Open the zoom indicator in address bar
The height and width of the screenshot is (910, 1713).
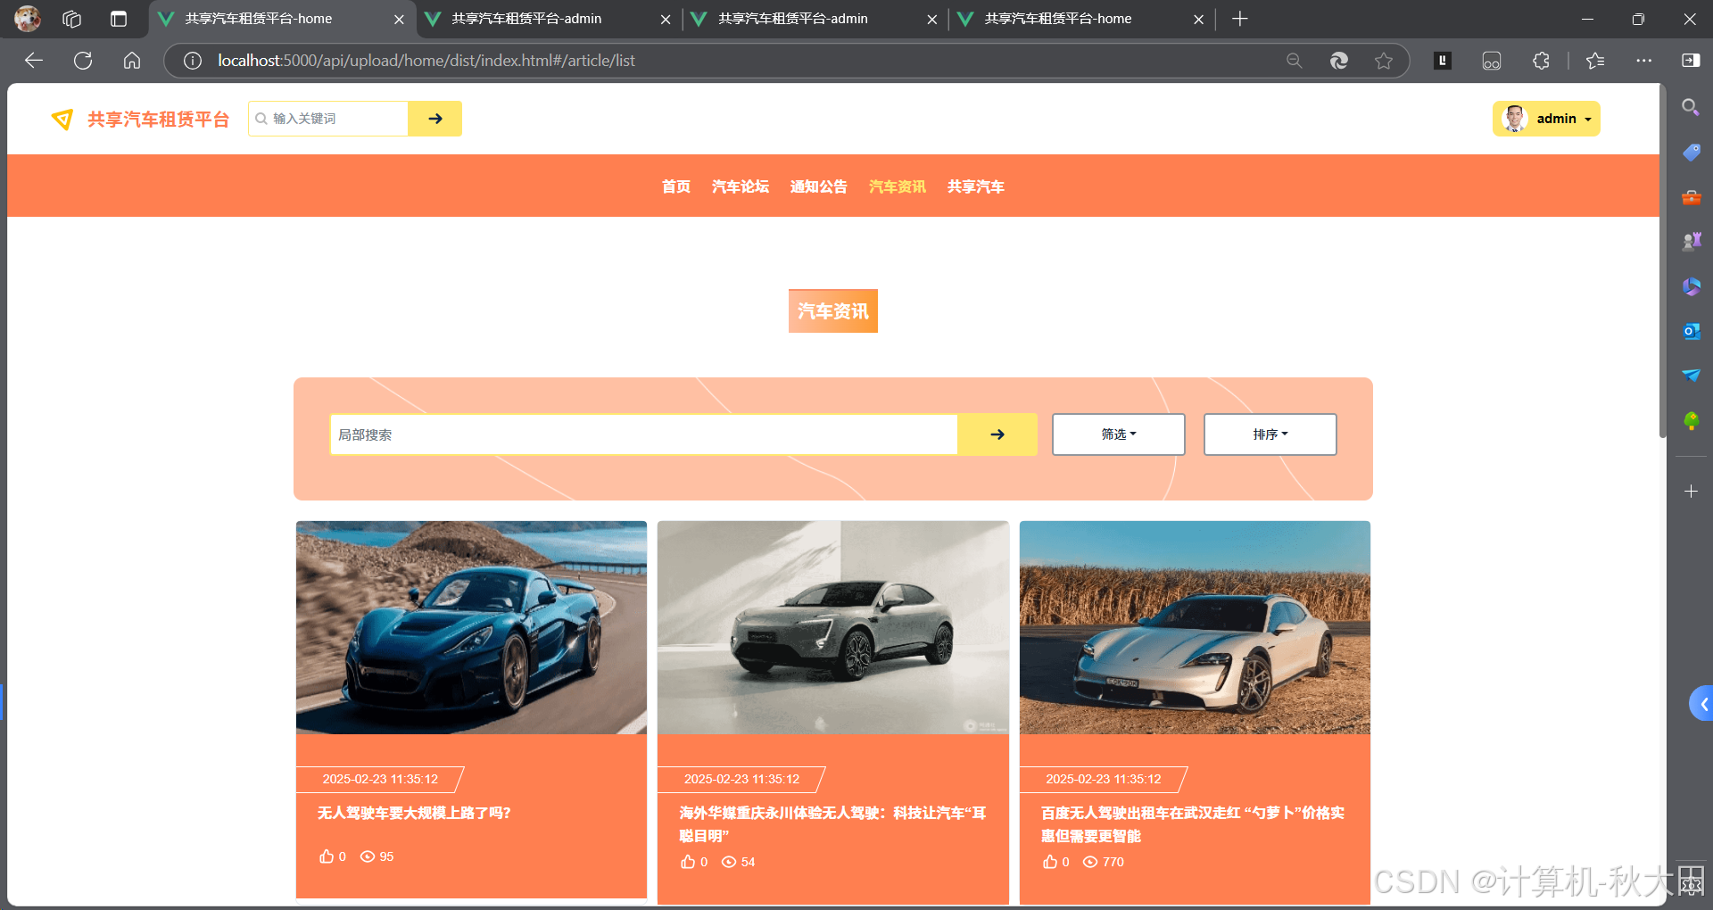click(1295, 61)
